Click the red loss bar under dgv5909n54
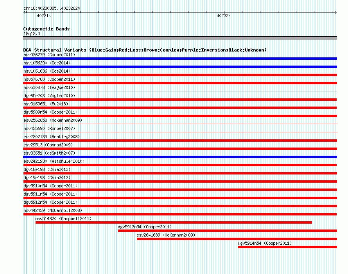Viewport: 348px width, 274px height. coord(180,116)
